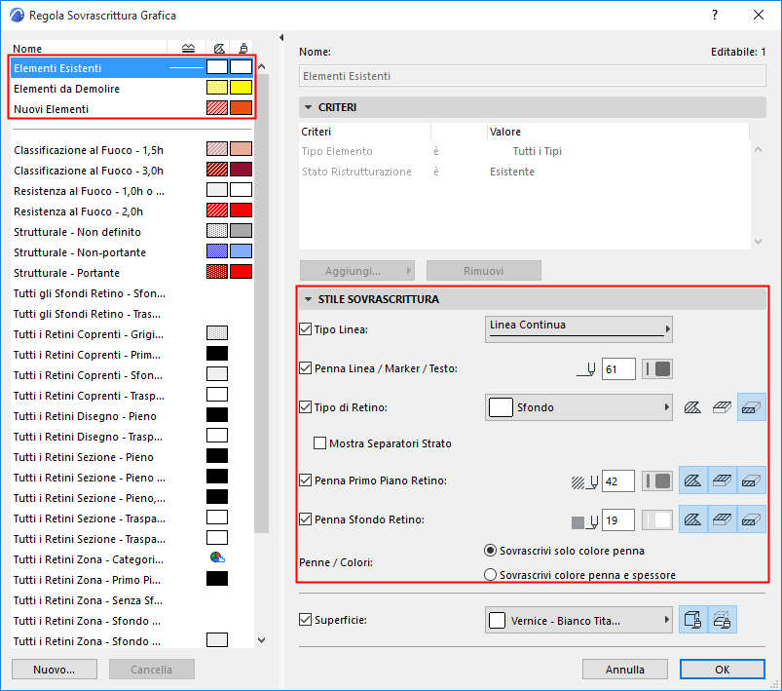Image resolution: width=782 pixels, height=691 pixels.
Task: Toggle solid-box surface override icon beside Superficie
Action: pyautogui.click(x=692, y=620)
